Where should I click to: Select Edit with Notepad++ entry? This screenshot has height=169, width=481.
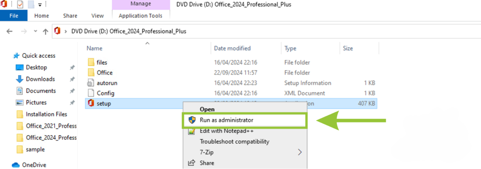tap(227, 131)
